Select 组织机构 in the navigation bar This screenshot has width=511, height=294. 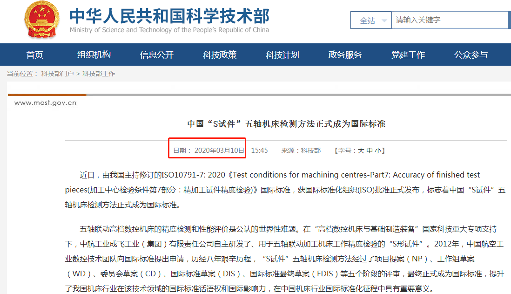coord(94,55)
